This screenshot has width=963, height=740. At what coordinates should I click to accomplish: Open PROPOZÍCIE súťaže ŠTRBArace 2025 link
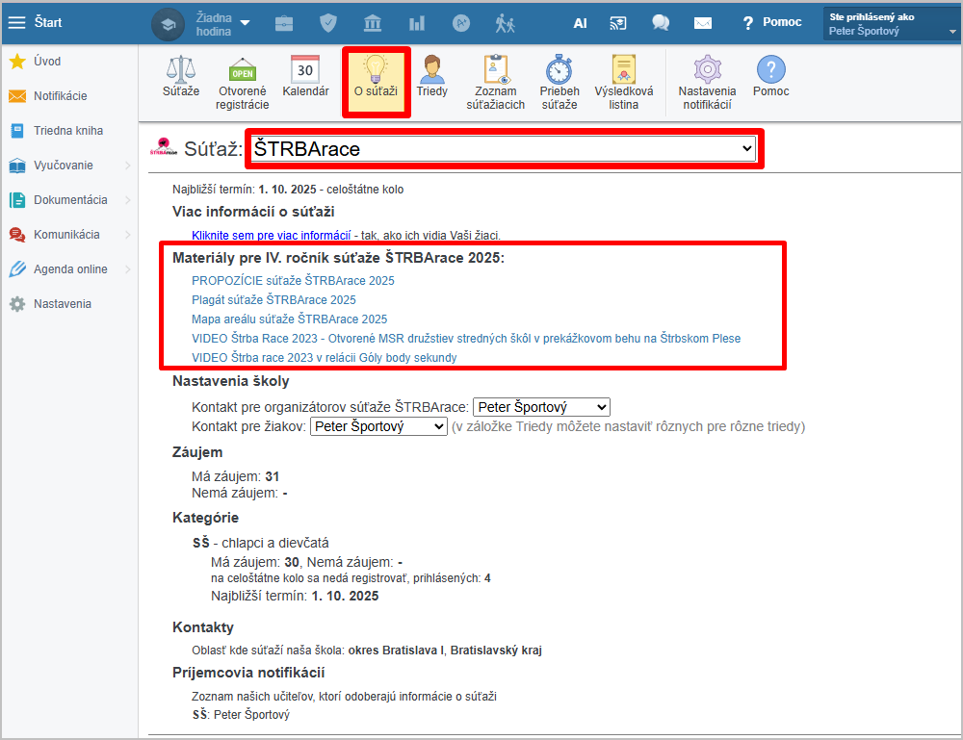point(293,281)
